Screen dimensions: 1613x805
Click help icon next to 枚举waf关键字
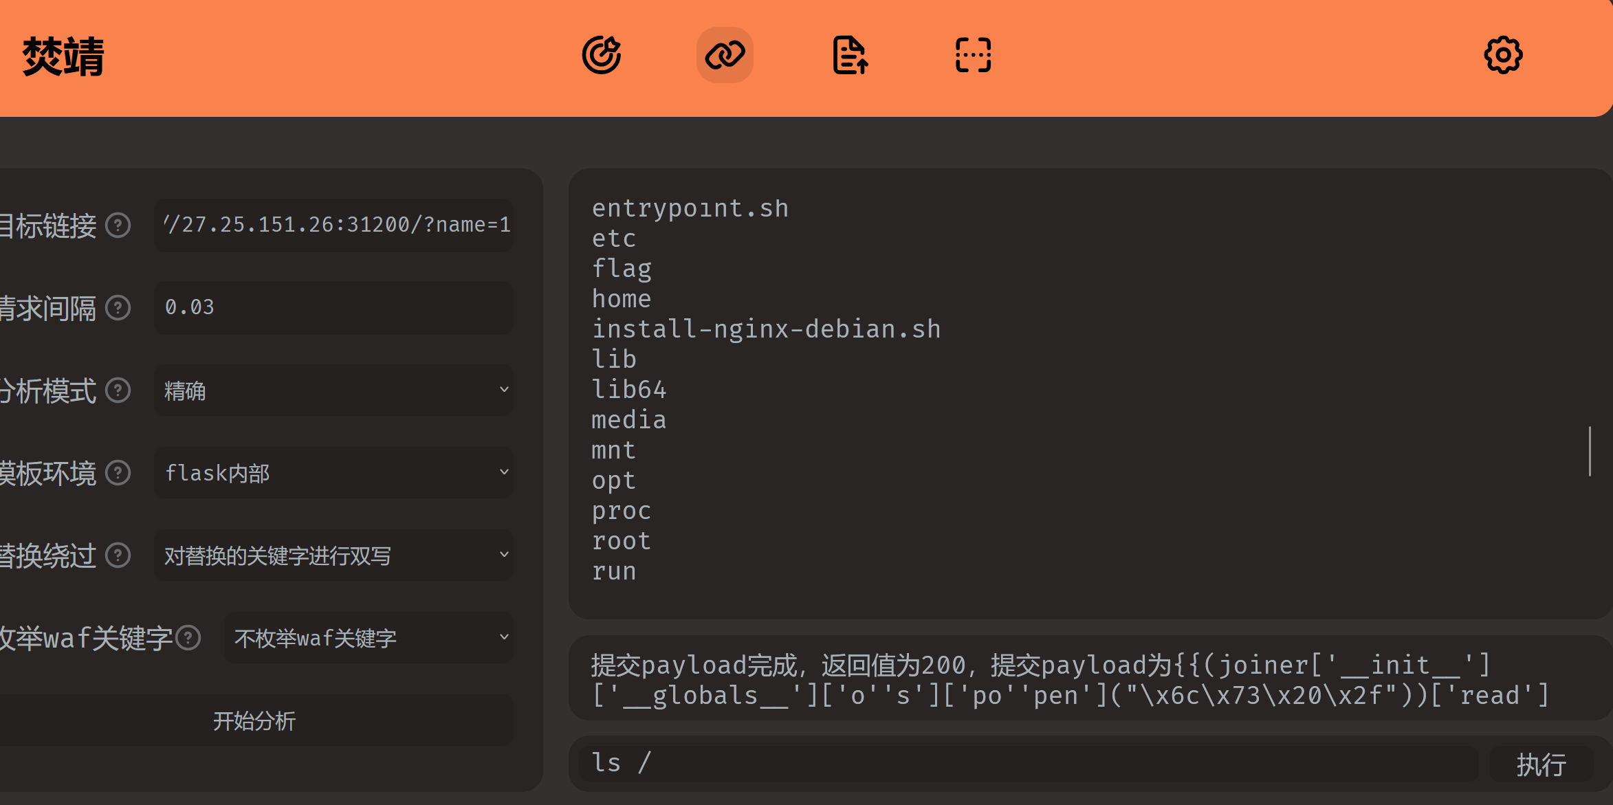tap(188, 638)
